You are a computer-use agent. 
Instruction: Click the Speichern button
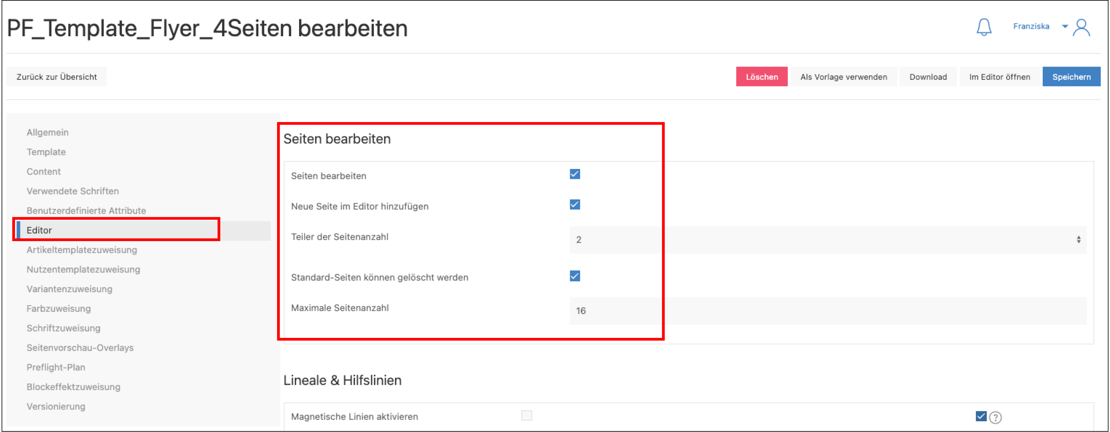click(1072, 76)
